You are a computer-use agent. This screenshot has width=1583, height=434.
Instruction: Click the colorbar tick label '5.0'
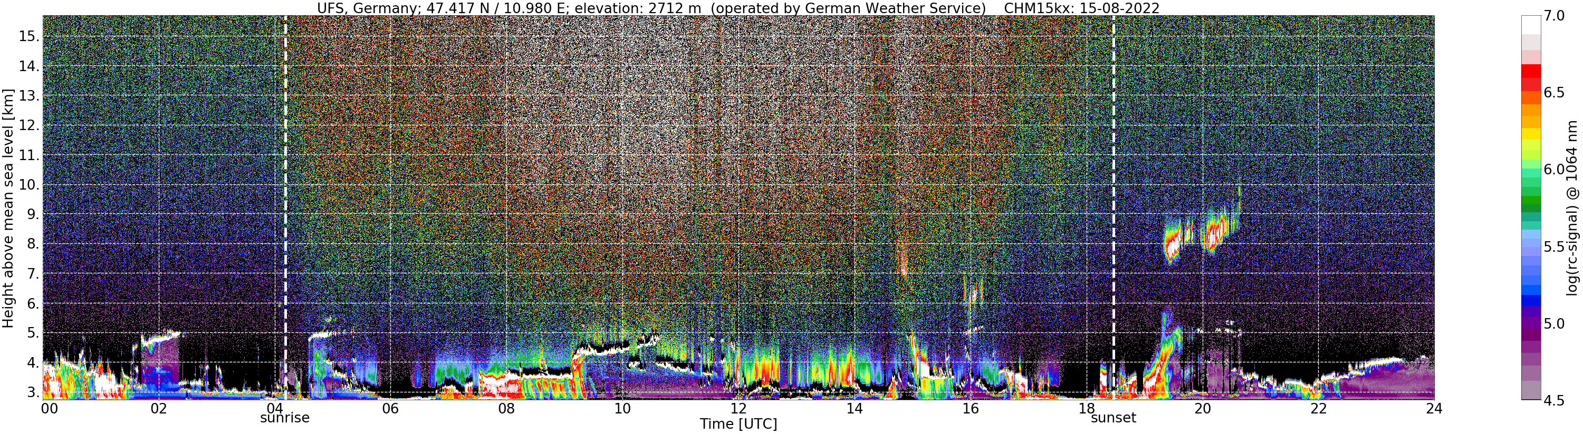pos(1554,323)
